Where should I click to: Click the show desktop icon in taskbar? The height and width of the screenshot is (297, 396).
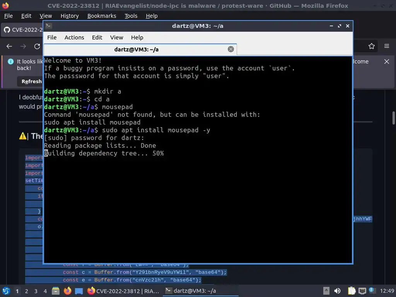[79, 291]
